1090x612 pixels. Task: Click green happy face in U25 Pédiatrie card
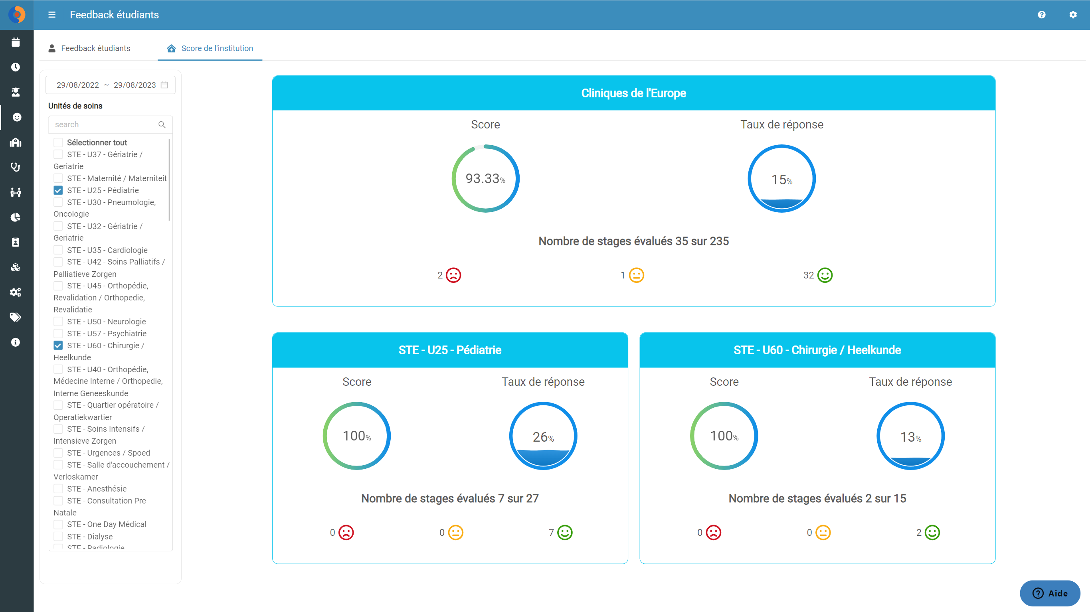click(564, 532)
